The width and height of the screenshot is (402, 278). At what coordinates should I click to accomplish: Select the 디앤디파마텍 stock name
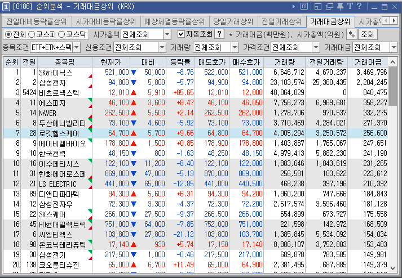coord(59,194)
